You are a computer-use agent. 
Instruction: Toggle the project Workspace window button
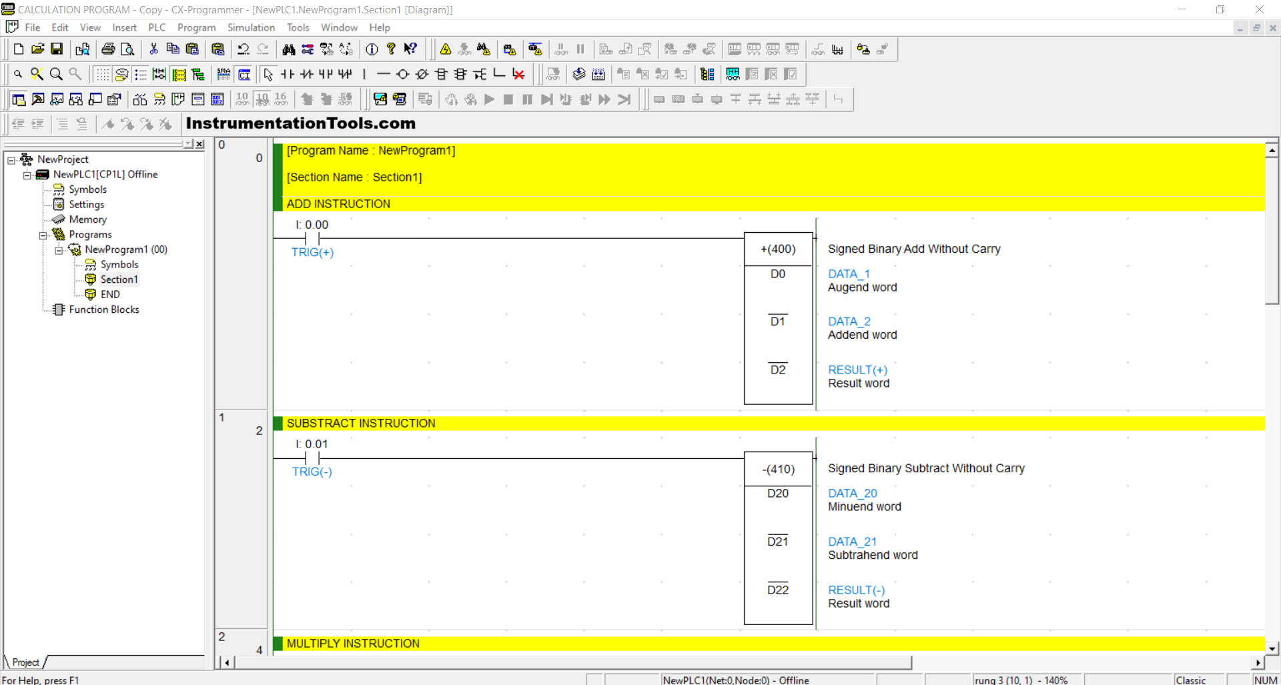click(x=19, y=99)
